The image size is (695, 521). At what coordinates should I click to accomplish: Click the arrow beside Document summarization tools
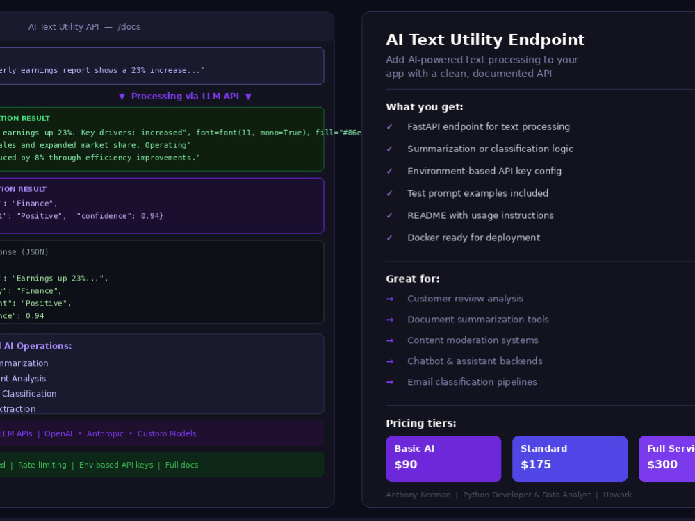point(390,320)
